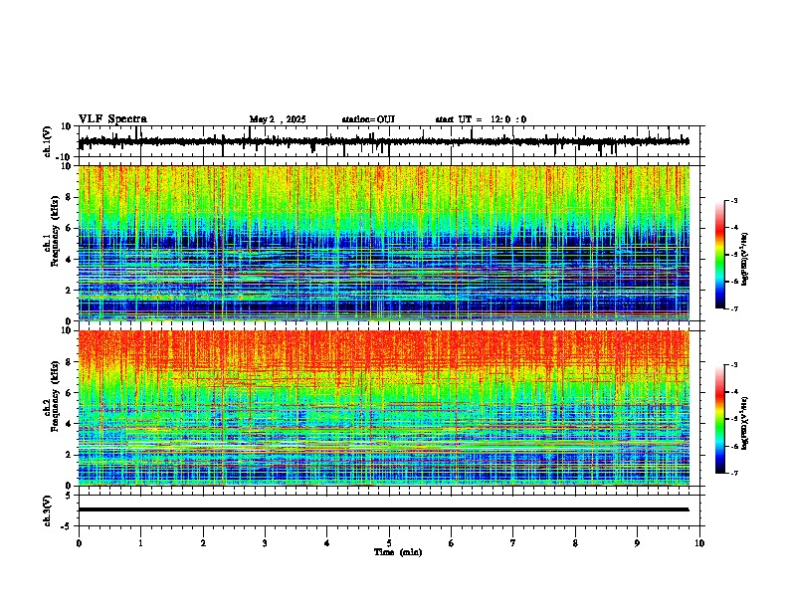Screen dimensions: 788x609
Task: Click the time axis tick label '9'
Action: point(637,542)
